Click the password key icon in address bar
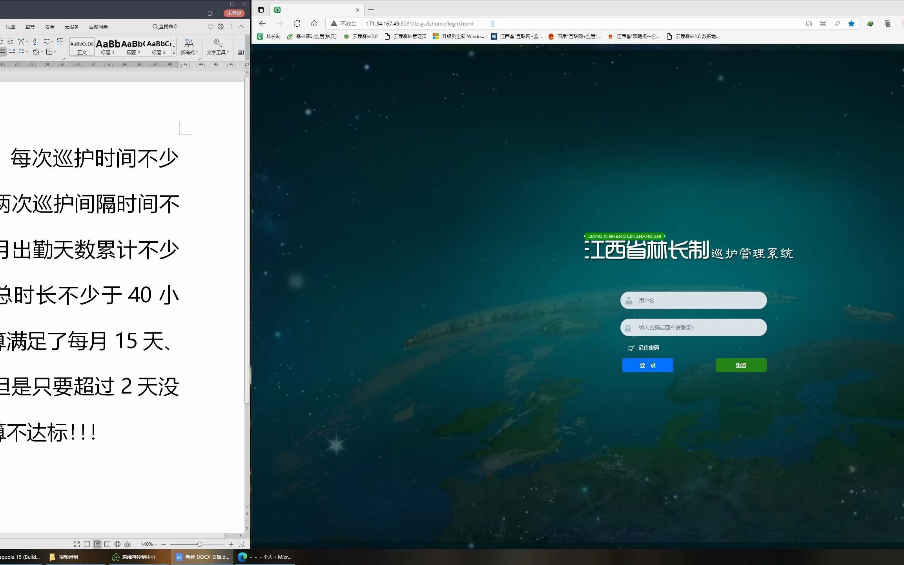Image resolution: width=904 pixels, height=565 pixels. pos(837,24)
